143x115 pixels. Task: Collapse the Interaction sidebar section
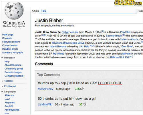coord(2,58)
